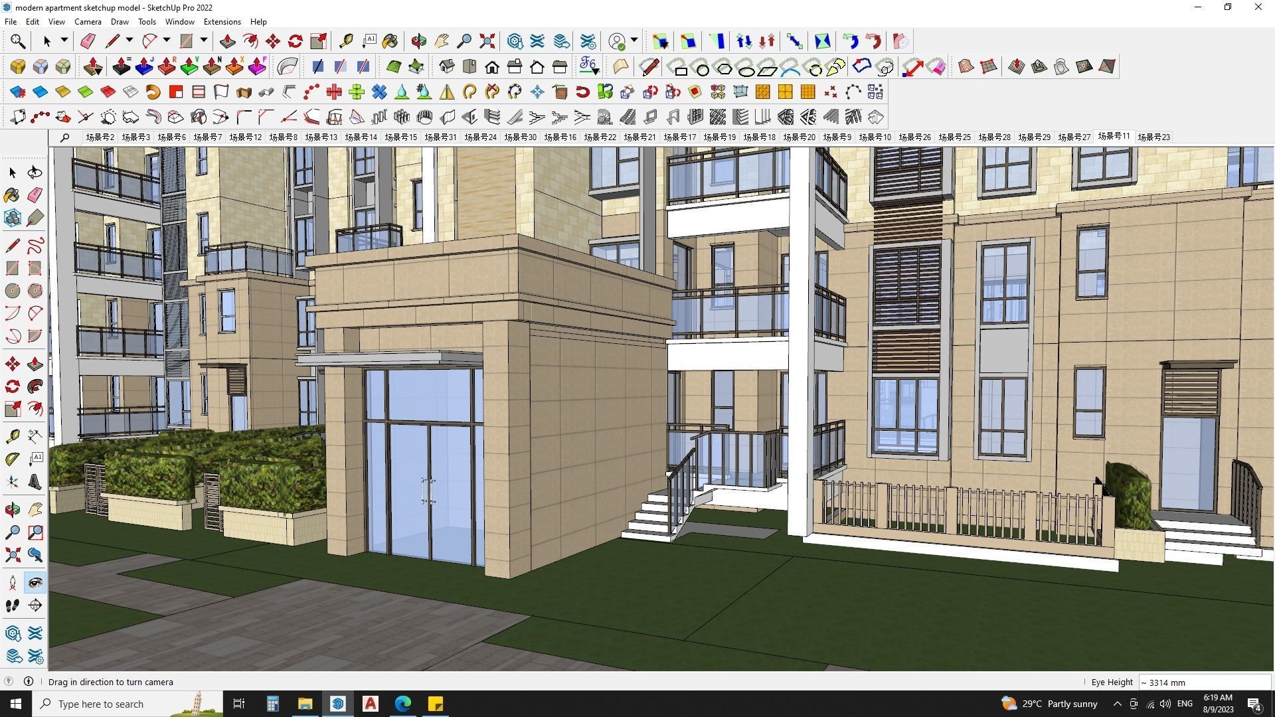Screen dimensions: 1275x717
Task: Open the weather widget 29°C Partly sunny
Action: (1049, 704)
